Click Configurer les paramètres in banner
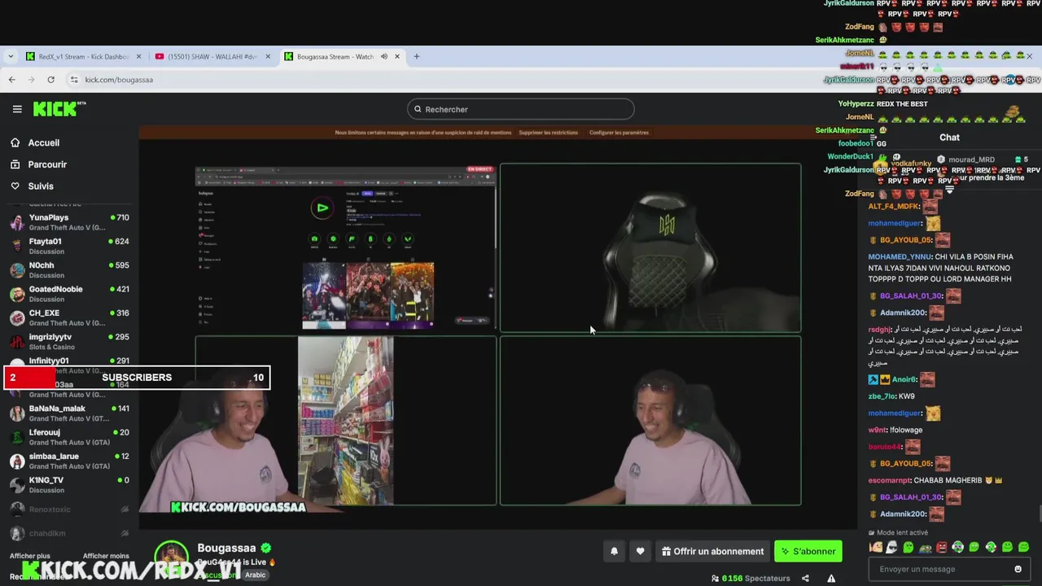The image size is (1042, 586). point(620,133)
